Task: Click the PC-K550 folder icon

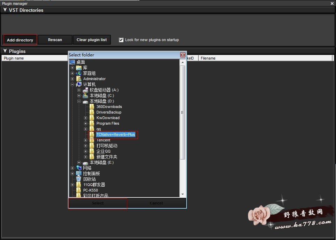Action: click(79, 190)
